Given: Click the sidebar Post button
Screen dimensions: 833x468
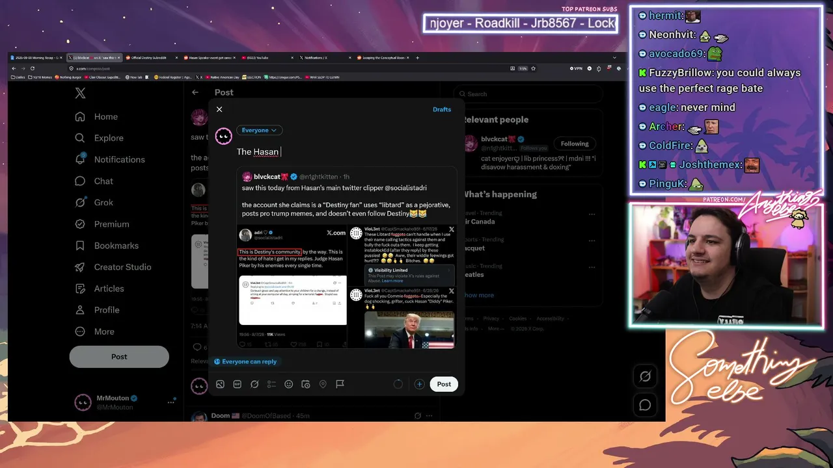Looking at the screenshot, I should 119,357.
